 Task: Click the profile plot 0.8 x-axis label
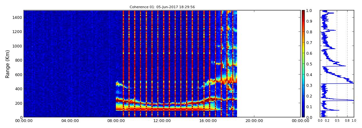[x=348, y=120]
